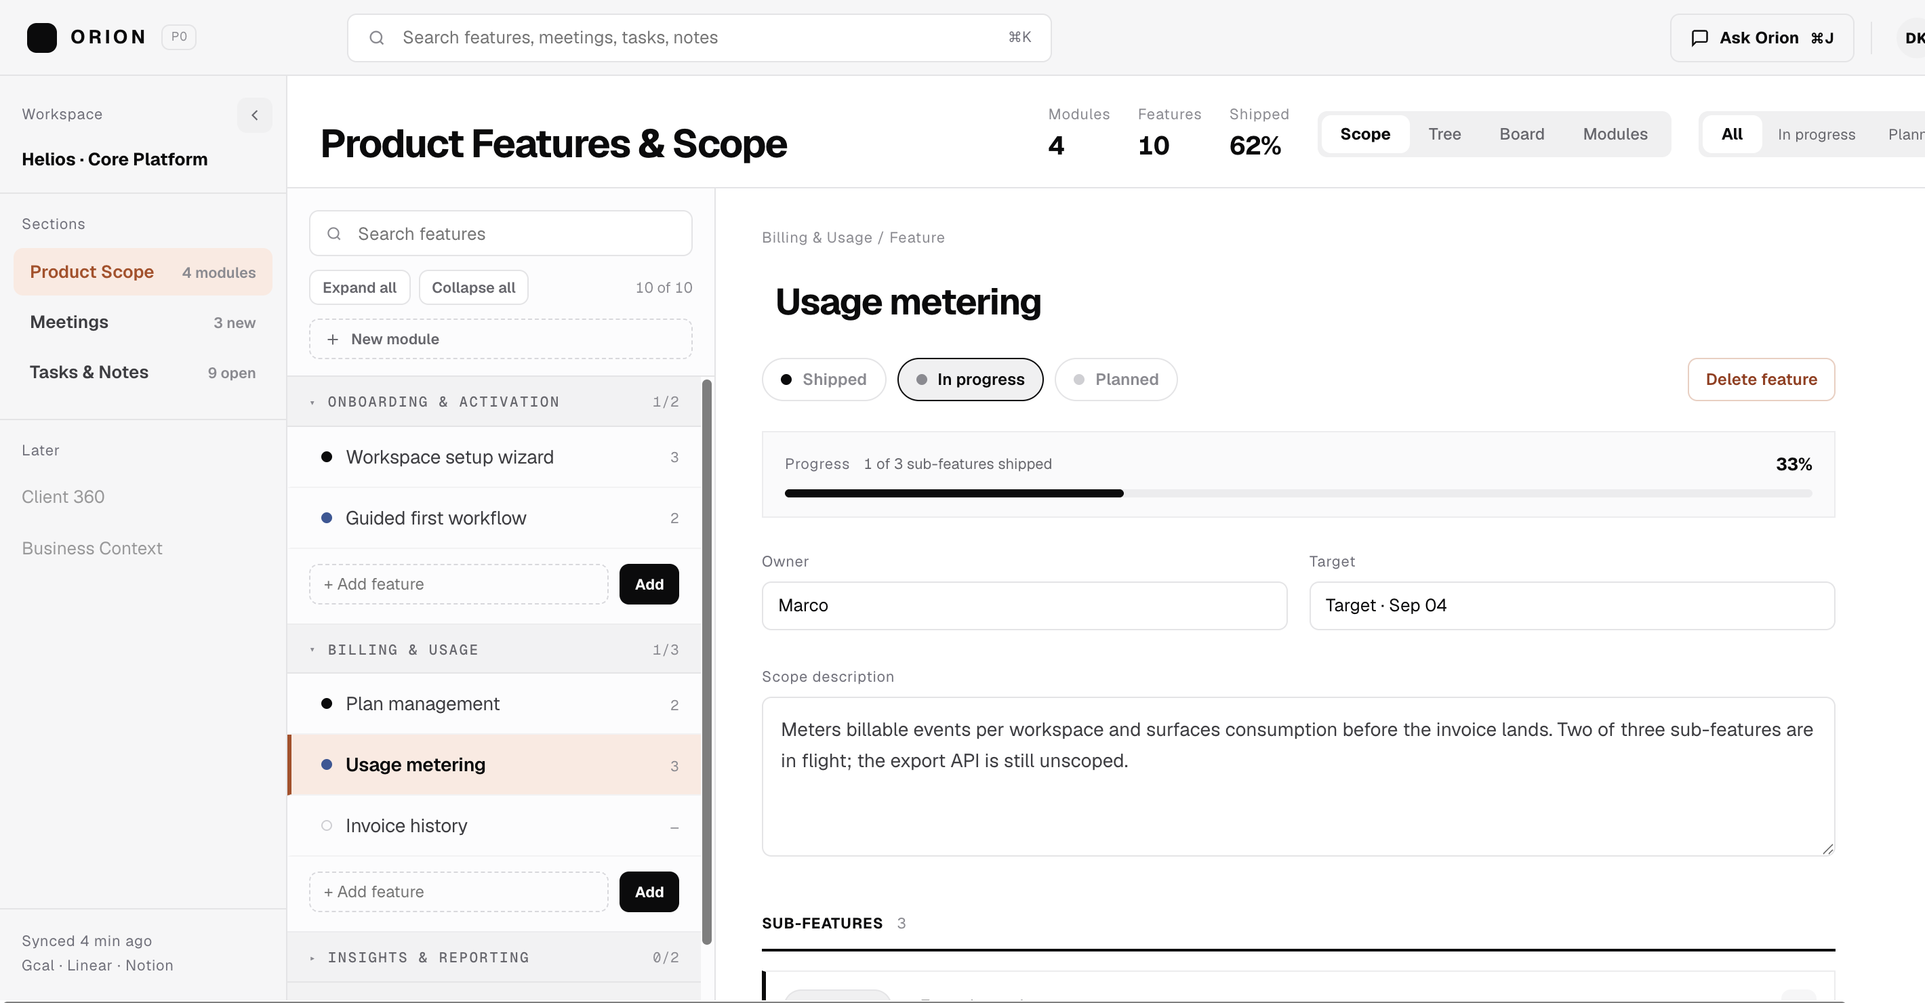
Task: Click the hollow dot beside Invoice history
Action: point(327,826)
